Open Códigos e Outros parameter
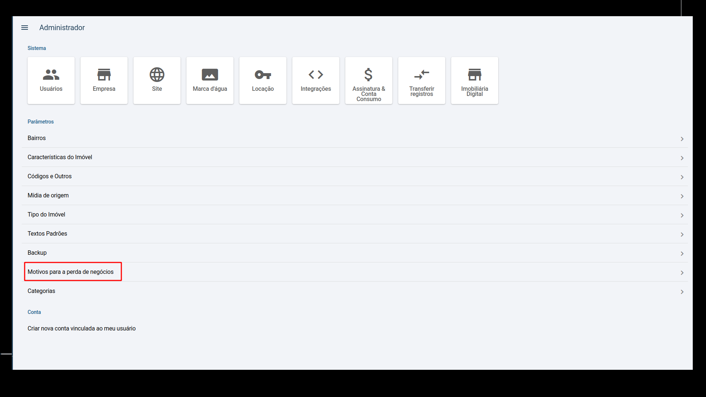This screenshot has height=397, width=706. point(354,176)
